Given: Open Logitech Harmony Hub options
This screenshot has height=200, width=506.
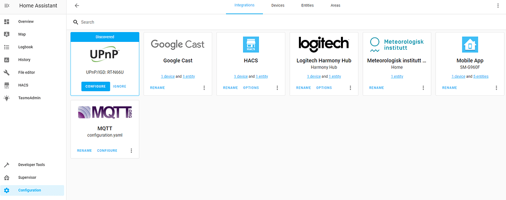Looking at the screenshot, I should coord(324,88).
